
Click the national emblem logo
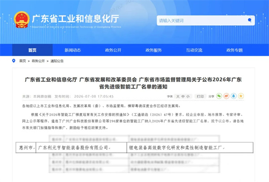click(22, 20)
